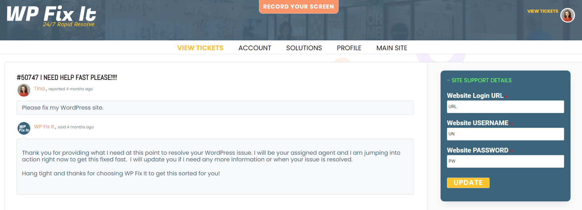Open the View Tickets link in the header corner
The height and width of the screenshot is (210, 582).
(542, 11)
